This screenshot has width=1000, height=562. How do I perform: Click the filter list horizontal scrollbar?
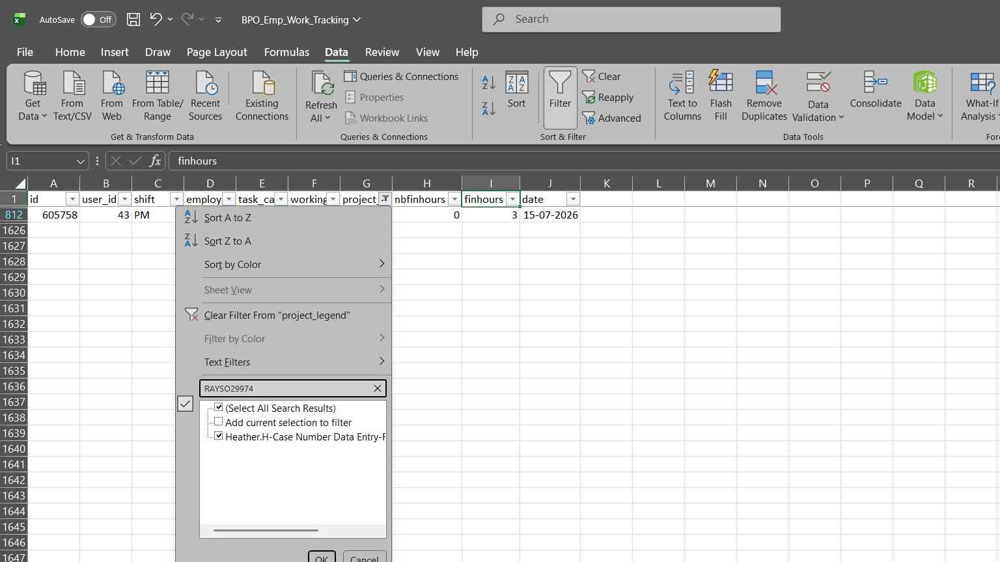[x=266, y=530]
